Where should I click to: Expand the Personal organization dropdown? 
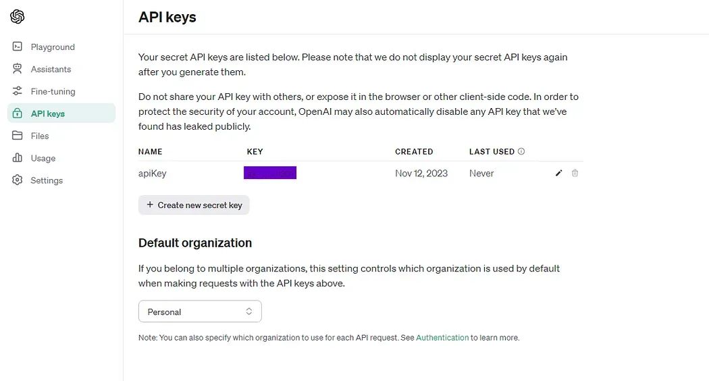coord(200,311)
